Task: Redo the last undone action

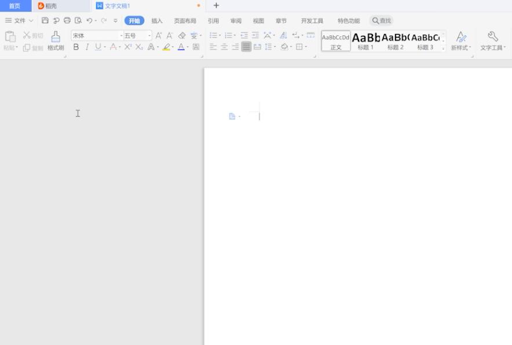Action: [x=104, y=21]
